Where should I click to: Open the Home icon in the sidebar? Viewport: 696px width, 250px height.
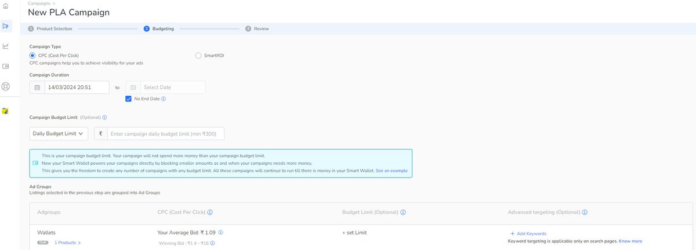coord(6,6)
